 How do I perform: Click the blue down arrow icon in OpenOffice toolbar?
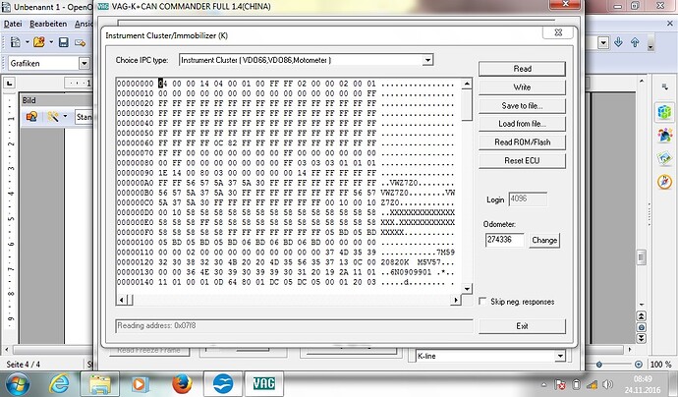click(618, 42)
